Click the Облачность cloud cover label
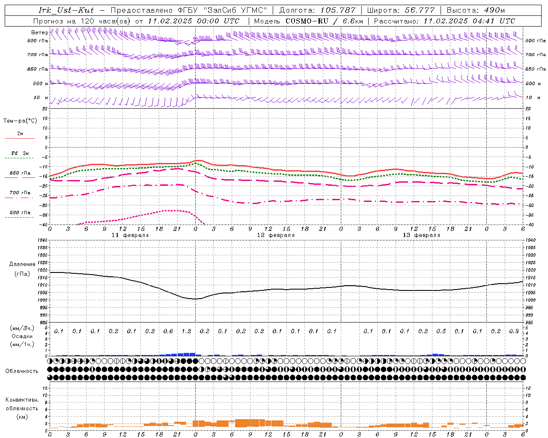The image size is (548, 438). (x=22, y=371)
